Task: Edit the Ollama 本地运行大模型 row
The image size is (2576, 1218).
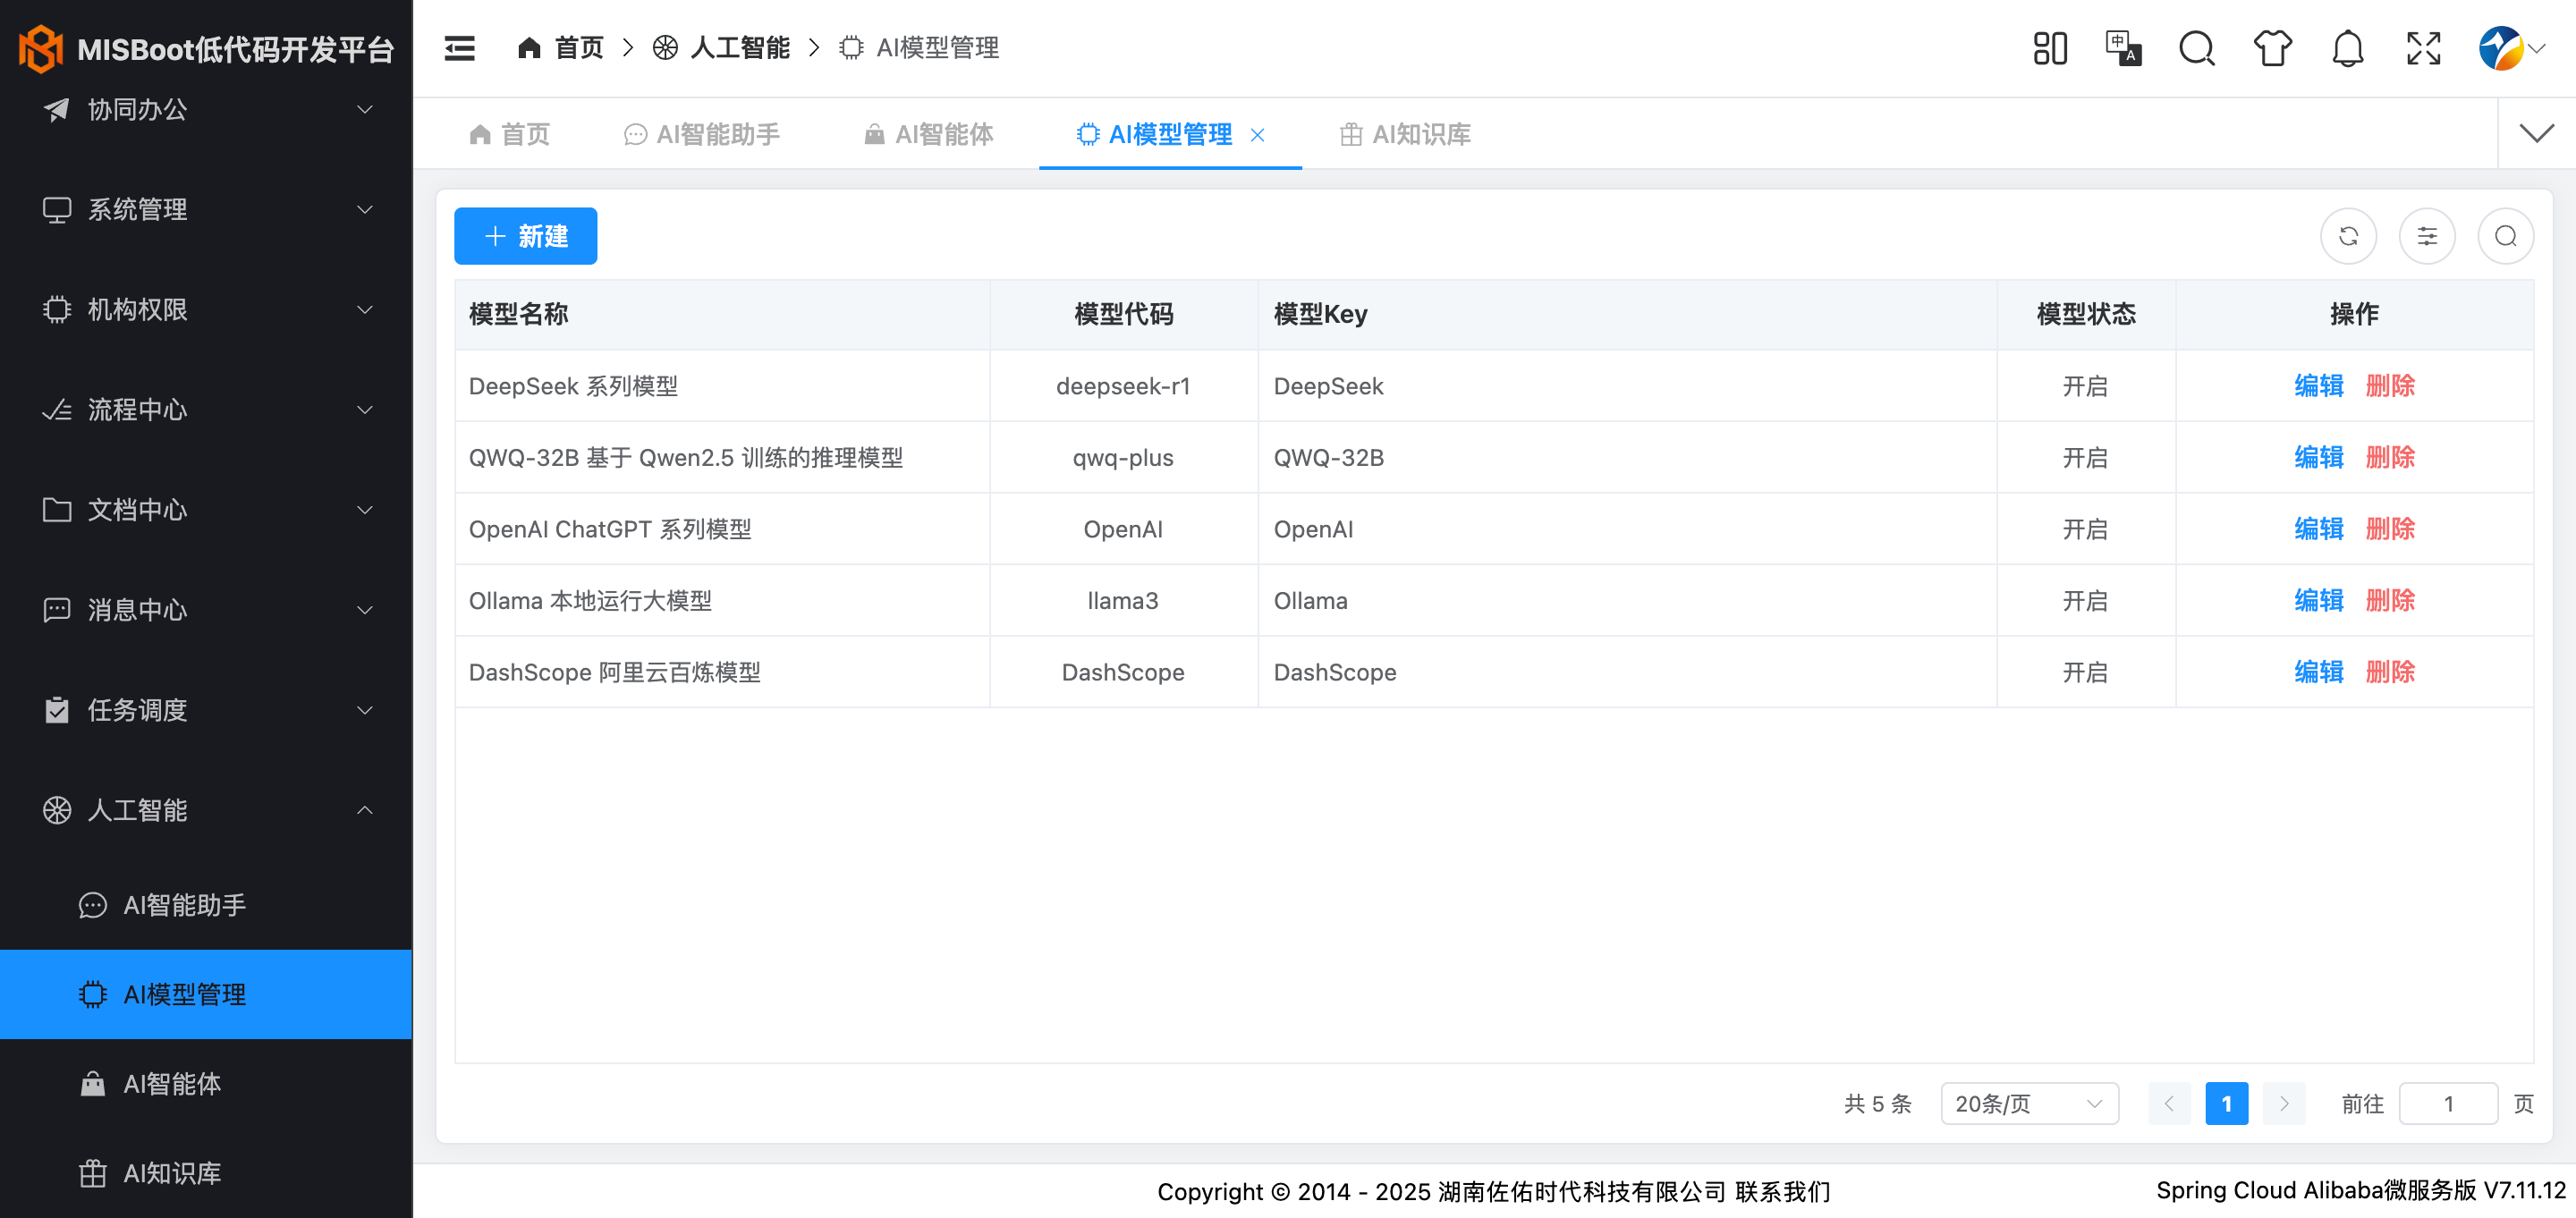Action: [x=2318, y=600]
